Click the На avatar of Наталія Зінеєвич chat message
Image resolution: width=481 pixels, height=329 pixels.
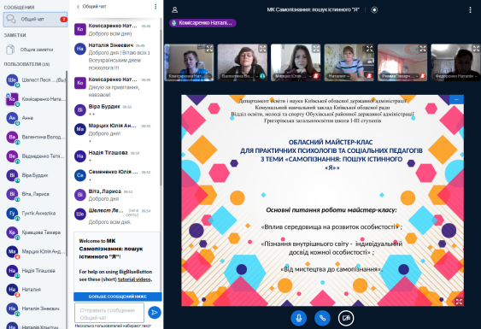[80, 49]
